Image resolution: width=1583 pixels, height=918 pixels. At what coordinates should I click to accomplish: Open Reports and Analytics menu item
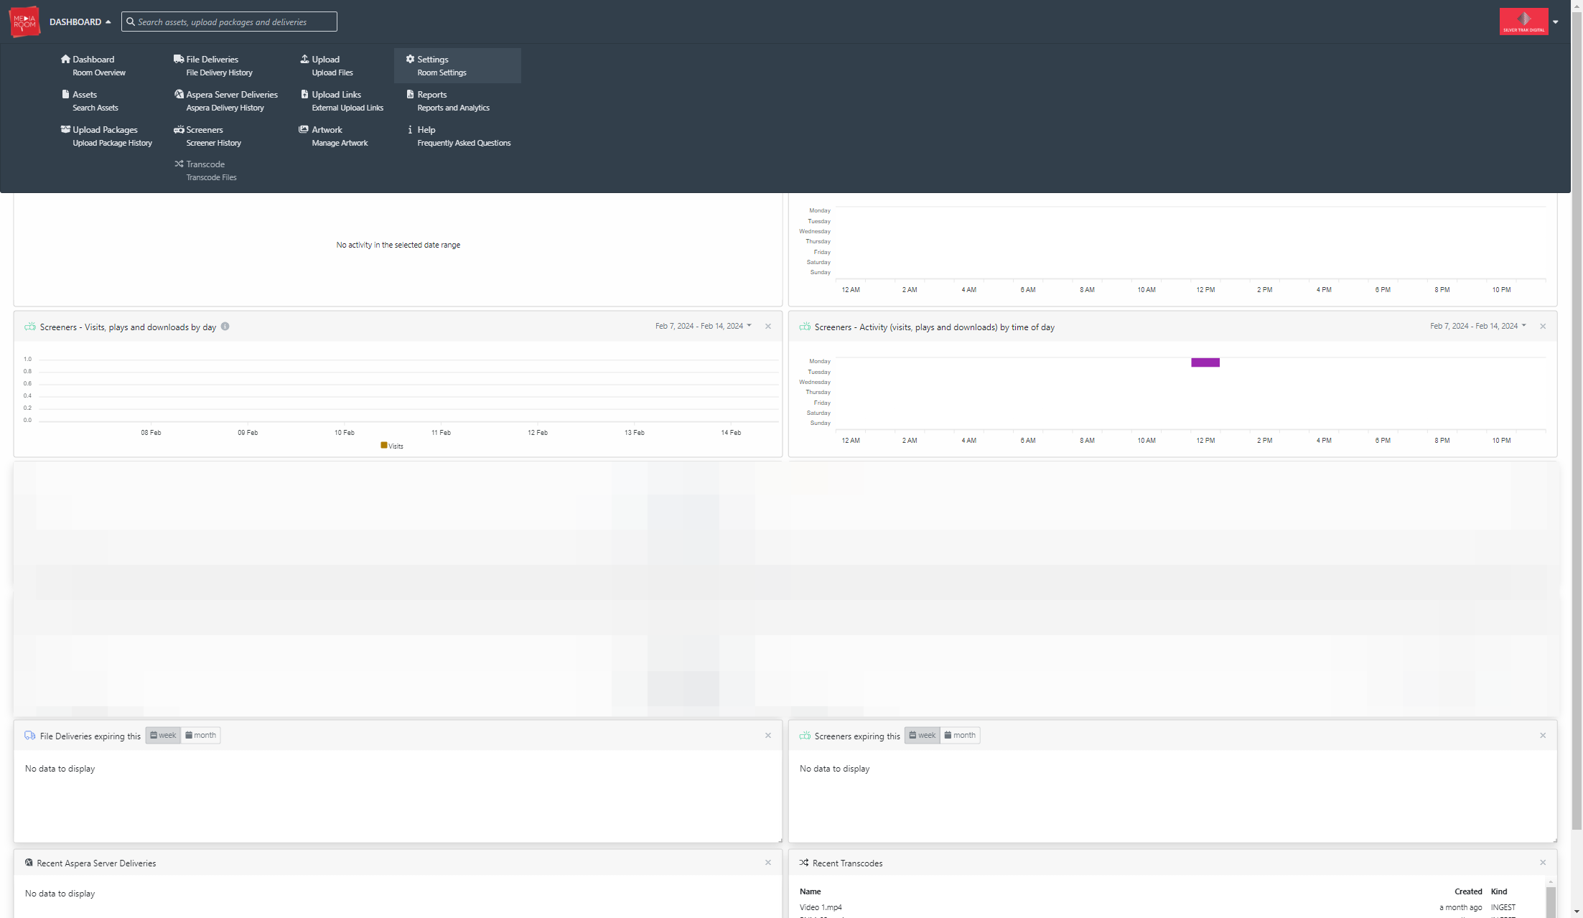[x=453, y=108]
